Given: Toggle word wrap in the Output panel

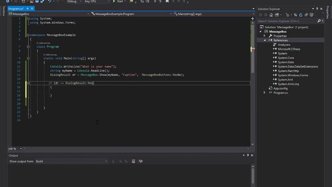Looking at the screenshot, I should pos(141,162).
